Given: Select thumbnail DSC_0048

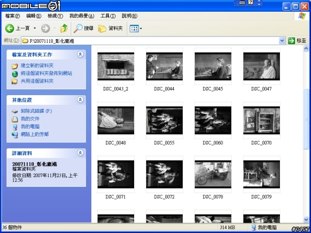Looking at the screenshot, I should tap(116, 120).
